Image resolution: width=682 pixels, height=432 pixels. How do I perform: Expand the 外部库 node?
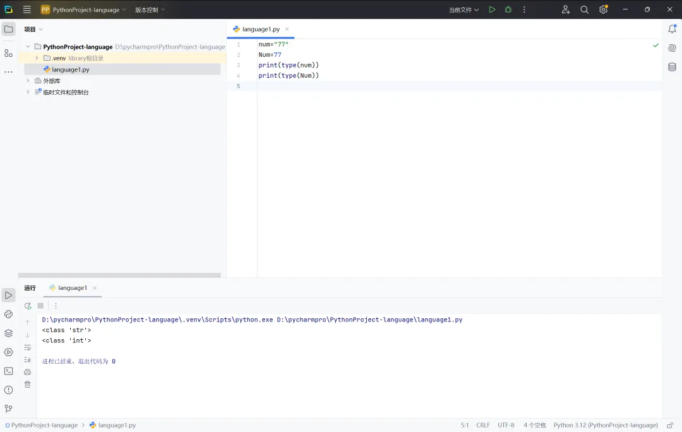click(28, 80)
